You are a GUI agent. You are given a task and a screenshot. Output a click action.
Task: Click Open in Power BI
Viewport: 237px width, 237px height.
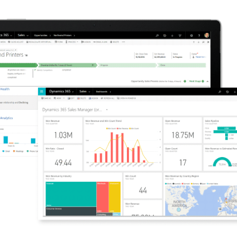click(126, 98)
